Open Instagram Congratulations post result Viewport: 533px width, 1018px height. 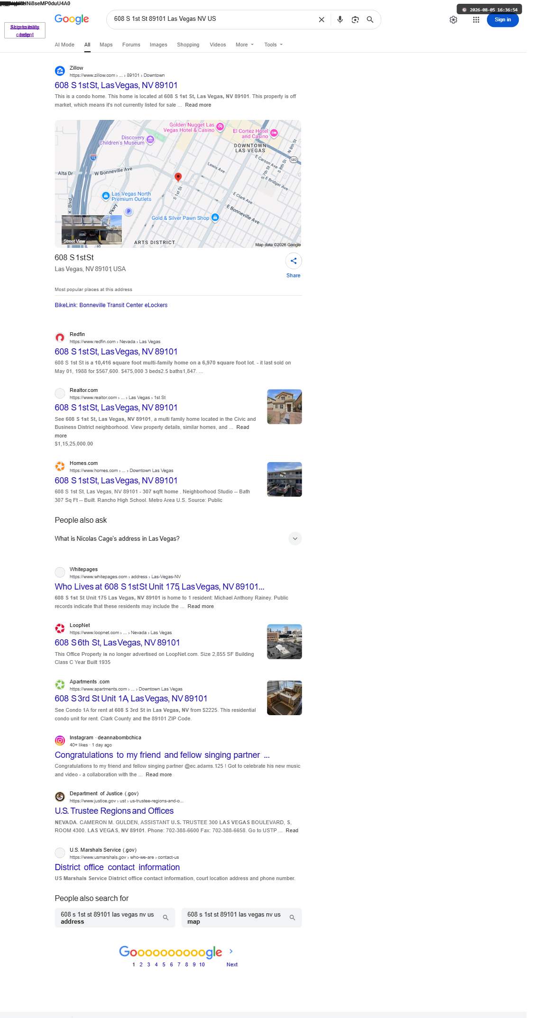[162, 755]
